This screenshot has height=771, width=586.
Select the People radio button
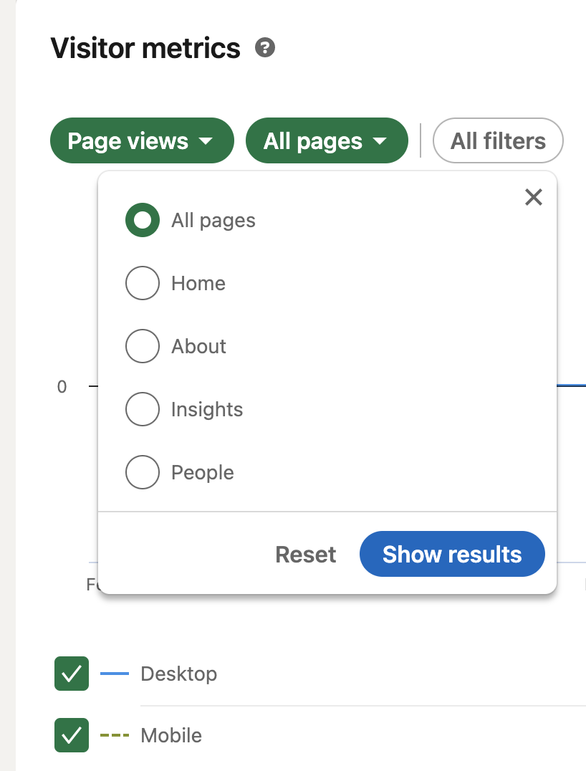point(143,472)
